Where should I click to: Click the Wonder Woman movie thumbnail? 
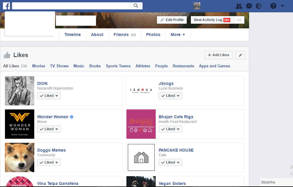(x=20, y=124)
